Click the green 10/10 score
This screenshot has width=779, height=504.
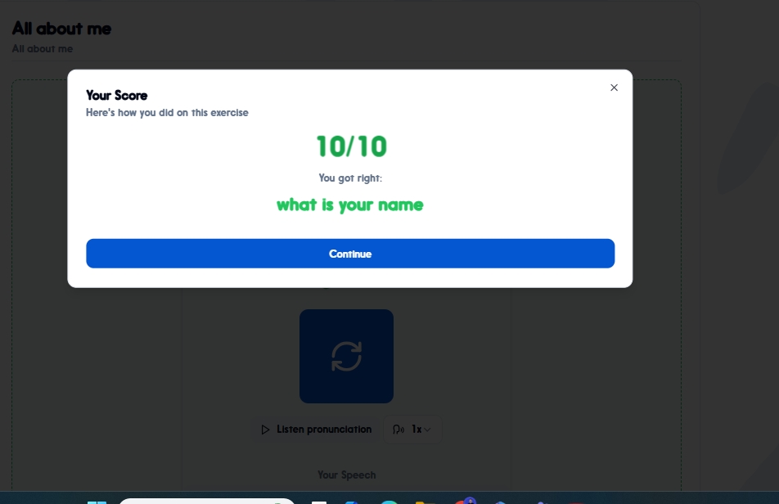pos(351,146)
